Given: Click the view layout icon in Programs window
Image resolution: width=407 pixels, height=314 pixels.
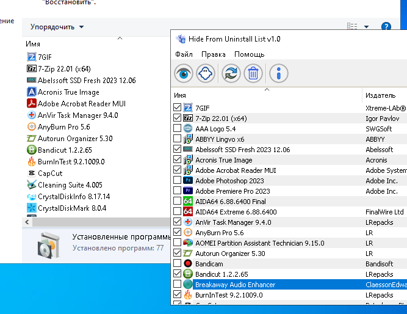Looking at the screenshot, I should pos(352,26).
